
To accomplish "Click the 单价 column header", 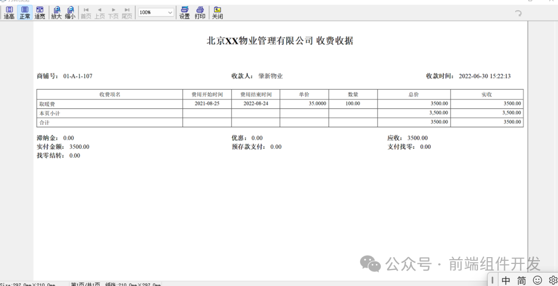I will tap(304, 94).
